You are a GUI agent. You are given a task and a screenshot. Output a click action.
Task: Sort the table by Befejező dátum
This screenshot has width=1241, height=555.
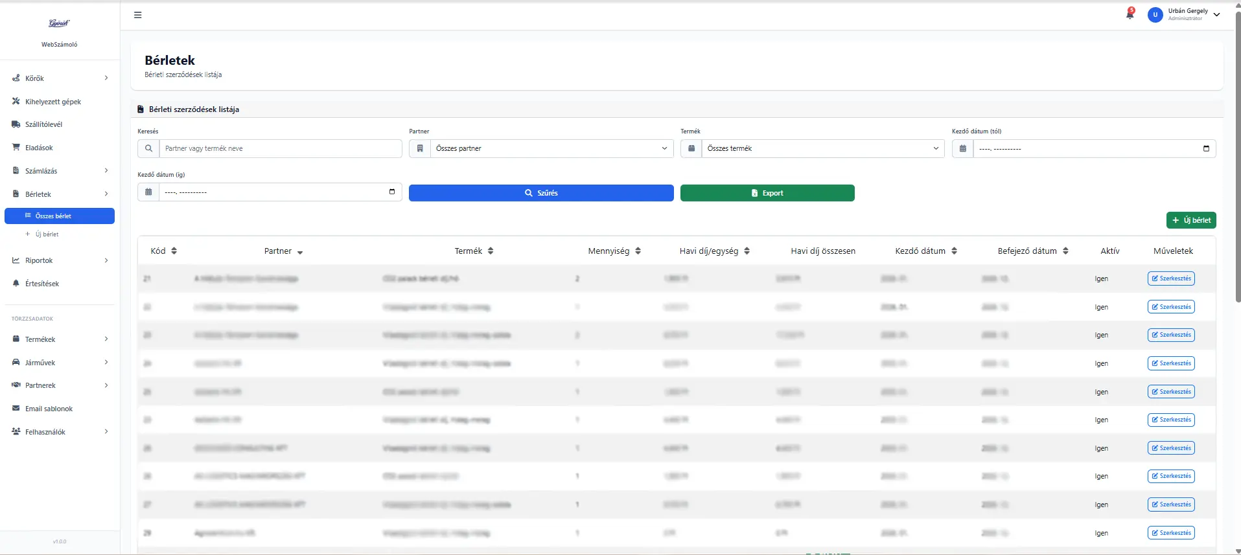tap(1032, 251)
